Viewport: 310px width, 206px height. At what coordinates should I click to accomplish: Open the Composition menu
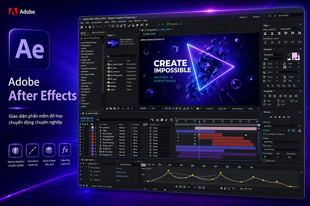click(x=97, y=22)
